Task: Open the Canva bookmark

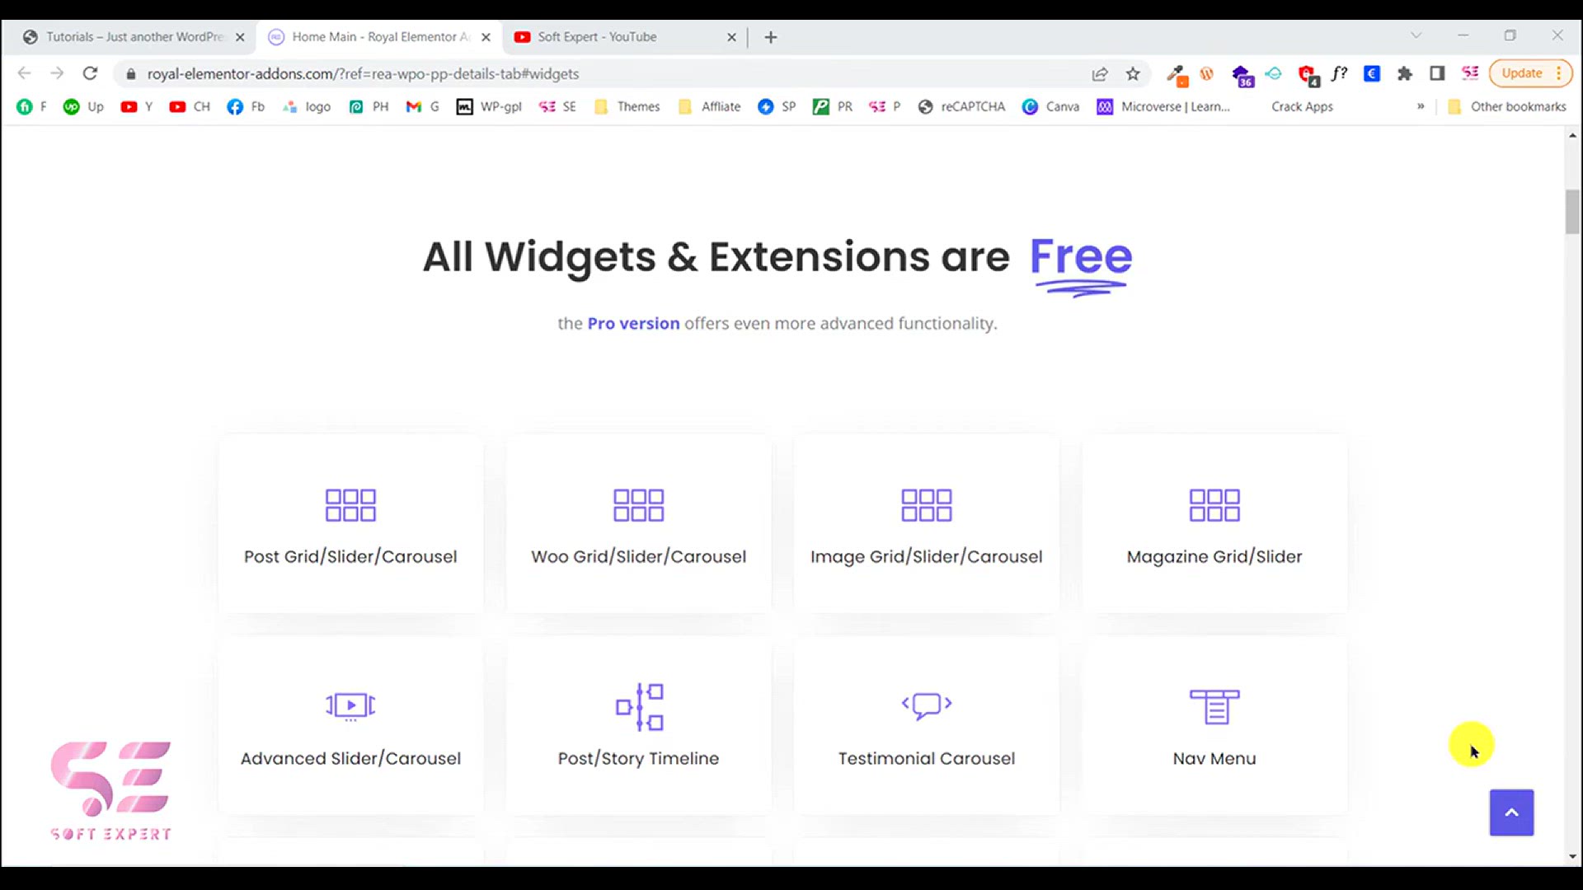Action: coord(1050,106)
